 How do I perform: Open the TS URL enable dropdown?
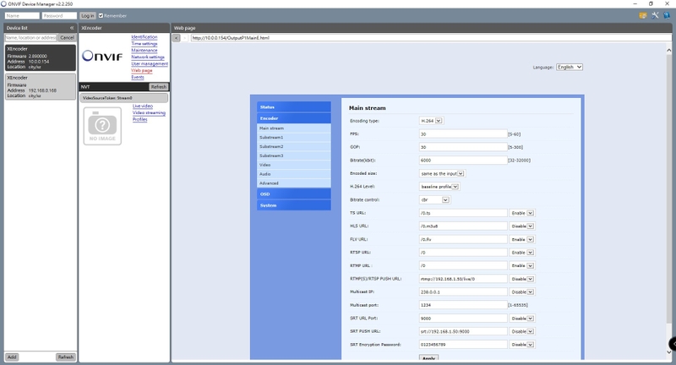pos(522,213)
